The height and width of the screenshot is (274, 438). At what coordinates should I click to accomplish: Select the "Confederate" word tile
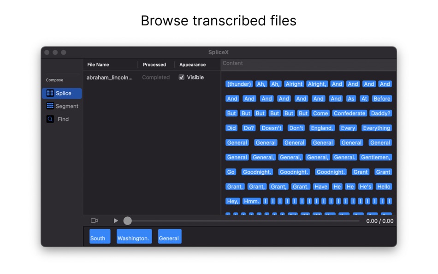pyautogui.click(x=349, y=113)
